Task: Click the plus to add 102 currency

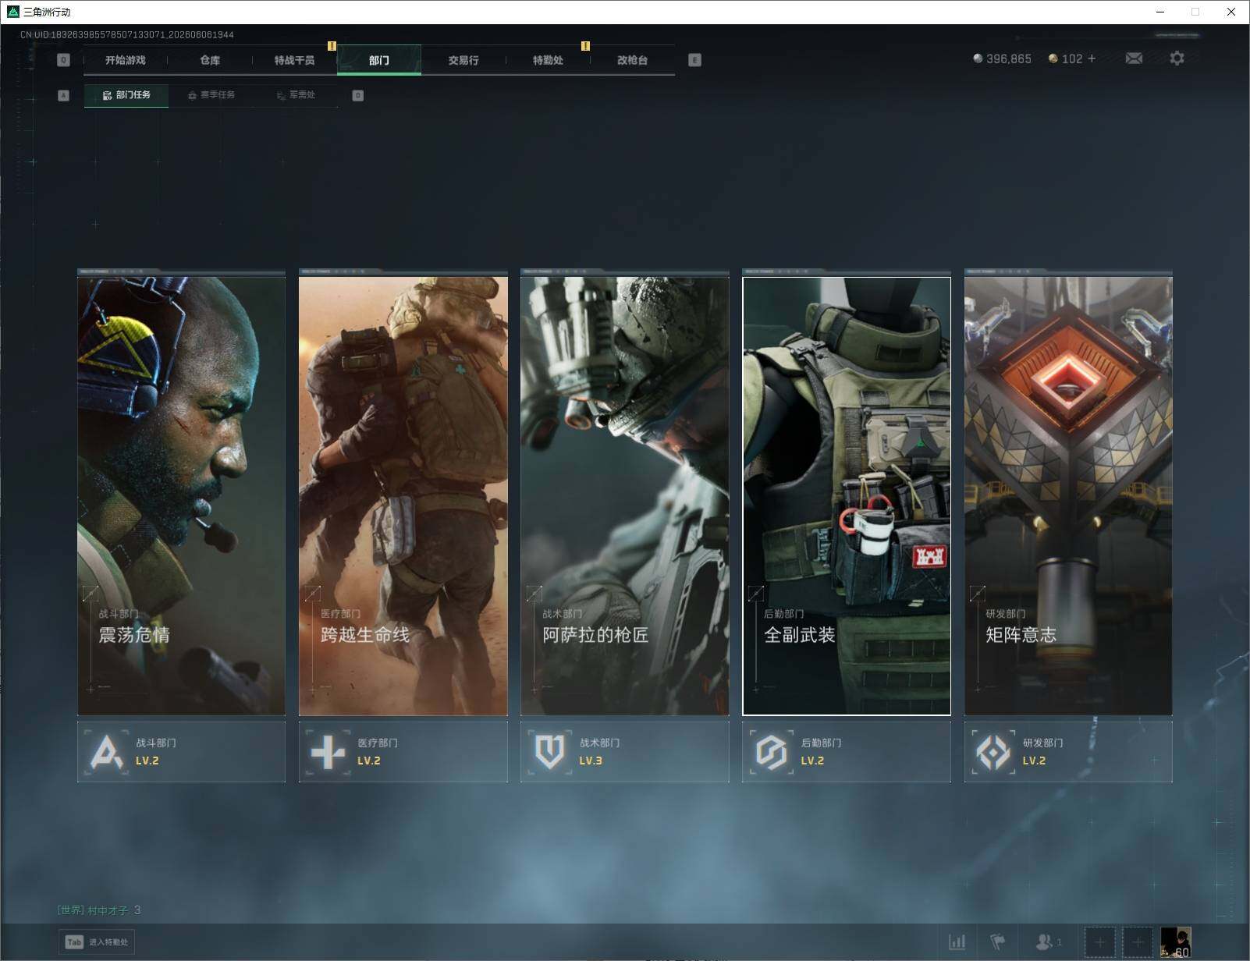Action: [1092, 59]
